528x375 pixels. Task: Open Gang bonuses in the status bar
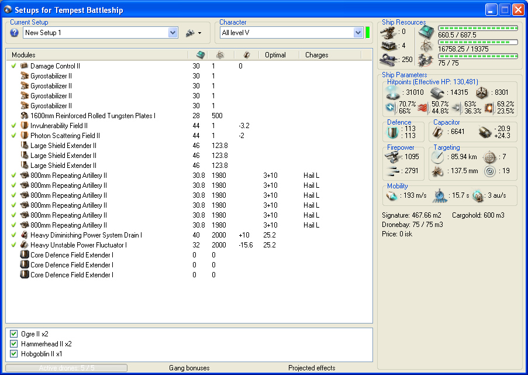(x=189, y=368)
